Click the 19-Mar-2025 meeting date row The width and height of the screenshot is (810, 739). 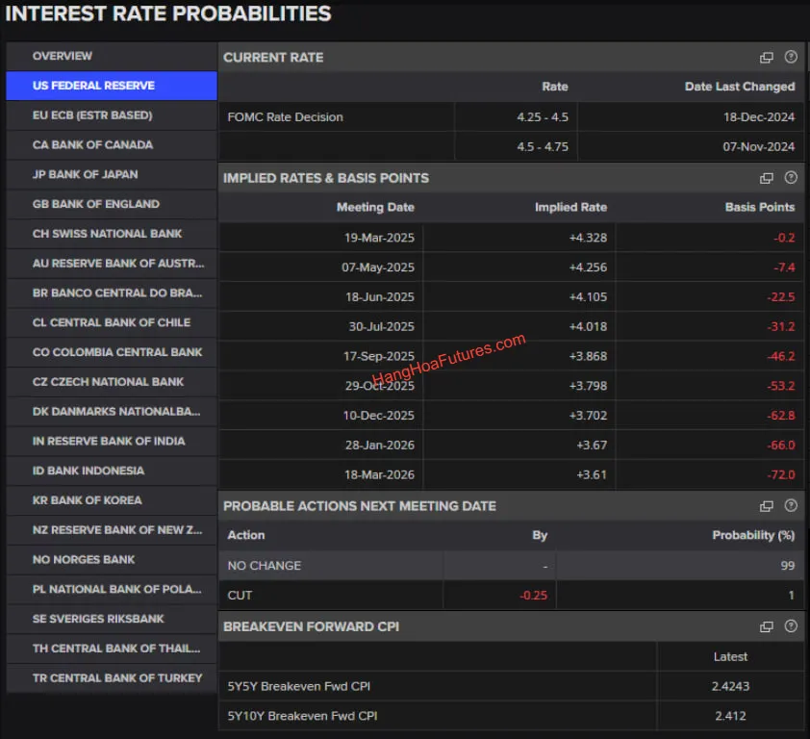[379, 238]
